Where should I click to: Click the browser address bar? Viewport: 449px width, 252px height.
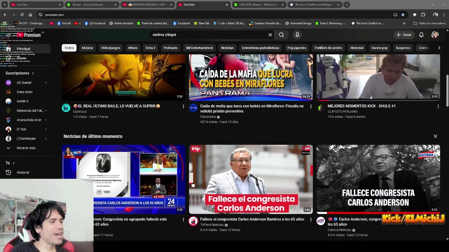[214, 15]
